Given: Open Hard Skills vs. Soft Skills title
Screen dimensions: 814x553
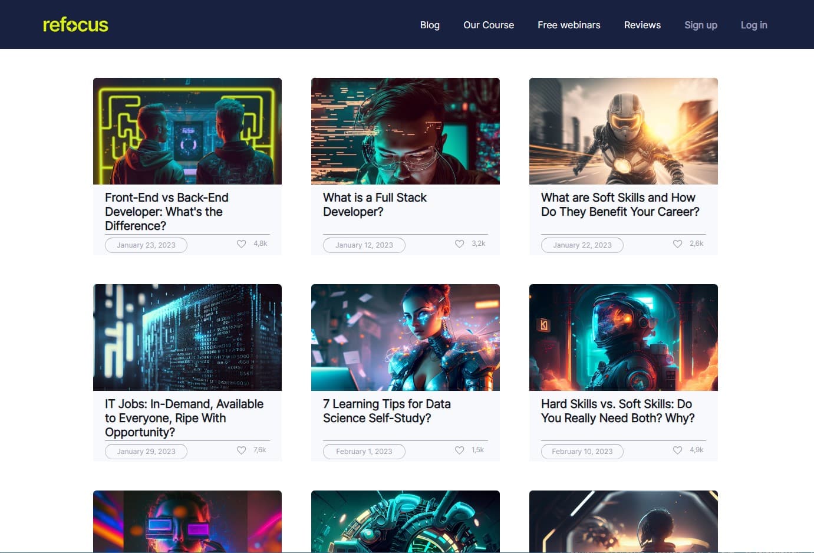Looking at the screenshot, I should pyautogui.click(x=618, y=411).
